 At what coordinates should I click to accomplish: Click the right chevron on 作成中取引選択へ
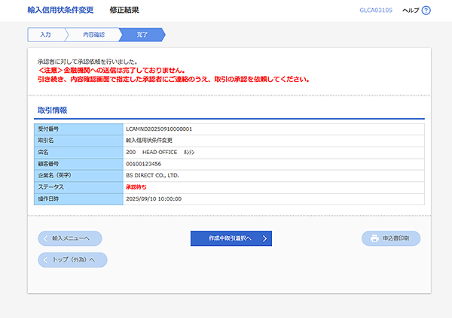tap(264, 238)
